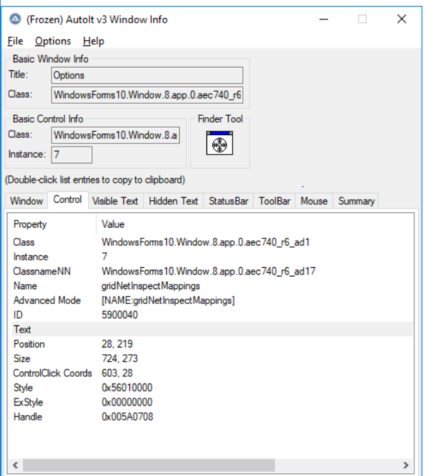Switch to the Mouse tab
425x476 pixels.
point(314,201)
